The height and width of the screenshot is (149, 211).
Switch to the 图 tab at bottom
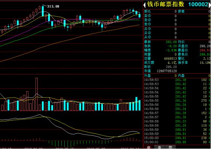tap(170, 147)
